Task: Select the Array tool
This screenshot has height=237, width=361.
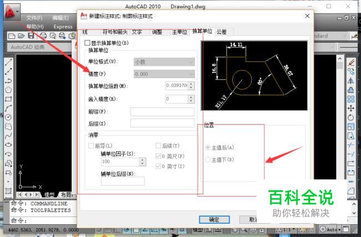Action: 351,99
